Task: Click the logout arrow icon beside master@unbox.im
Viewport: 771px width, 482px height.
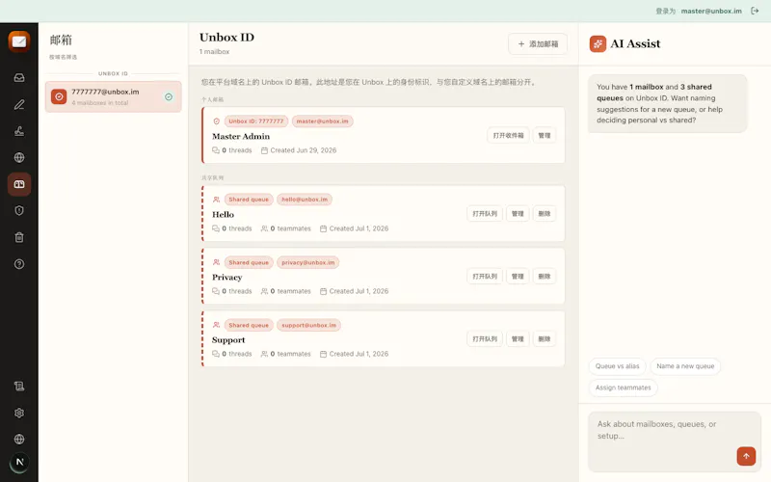Action: (755, 11)
